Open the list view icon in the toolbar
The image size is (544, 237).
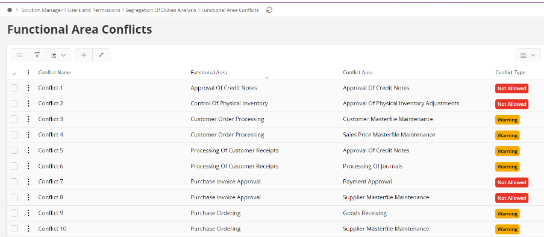20,55
